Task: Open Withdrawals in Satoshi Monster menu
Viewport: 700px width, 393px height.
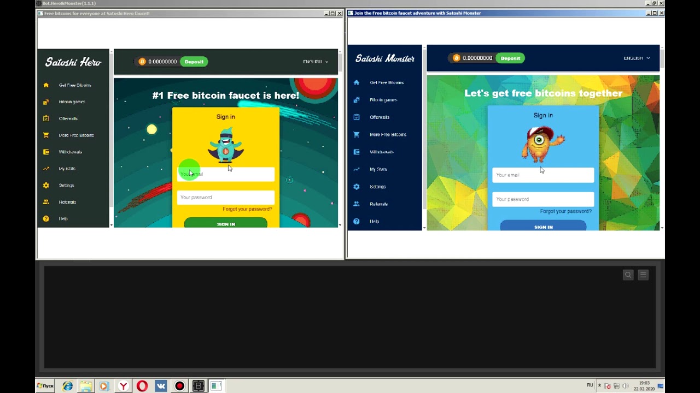Action: [382, 152]
